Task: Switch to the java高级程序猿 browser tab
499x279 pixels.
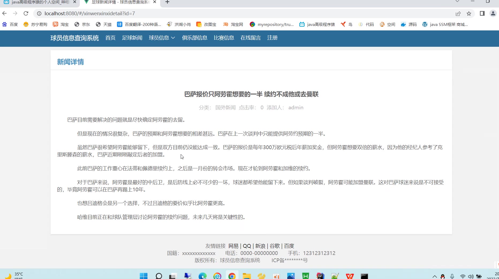Action: click(37, 2)
